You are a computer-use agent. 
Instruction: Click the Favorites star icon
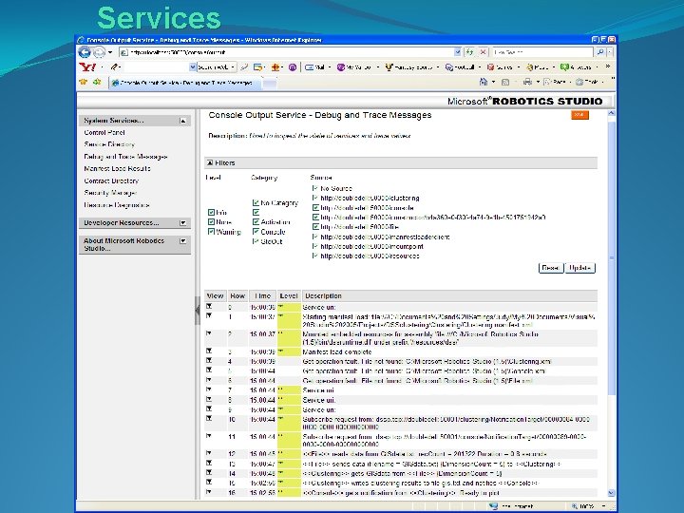(84, 82)
